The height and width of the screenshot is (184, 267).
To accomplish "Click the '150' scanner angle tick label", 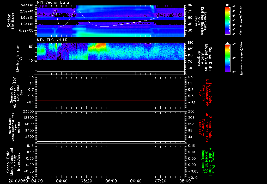I will (191, 49).
